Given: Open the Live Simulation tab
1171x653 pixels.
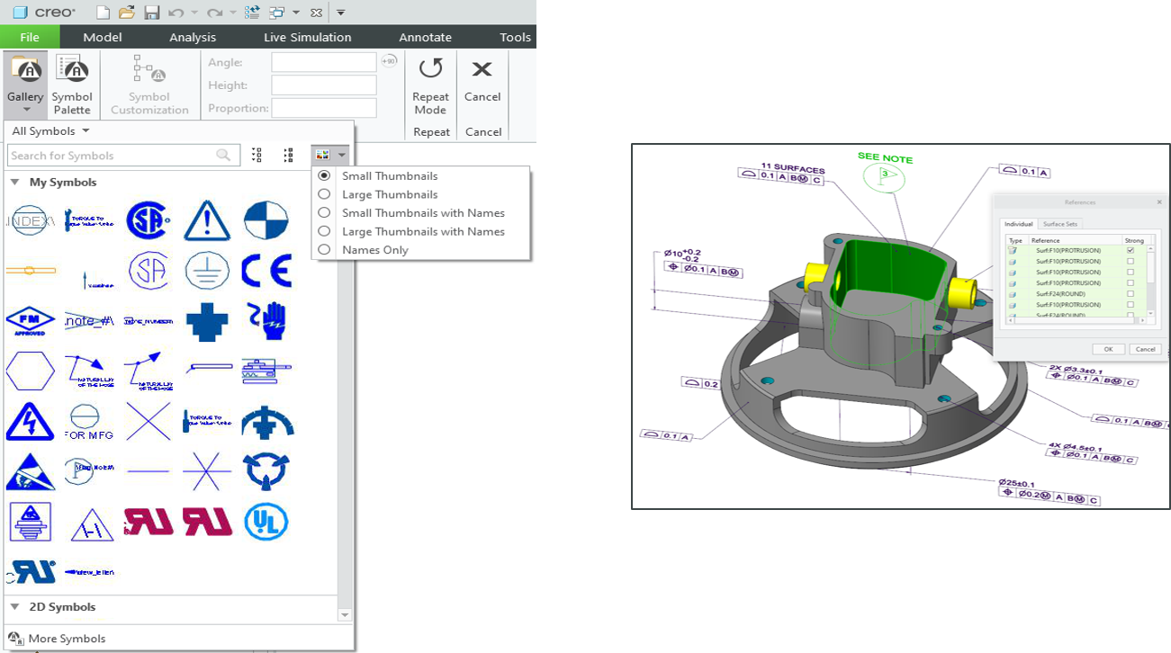Looking at the screenshot, I should [x=308, y=37].
